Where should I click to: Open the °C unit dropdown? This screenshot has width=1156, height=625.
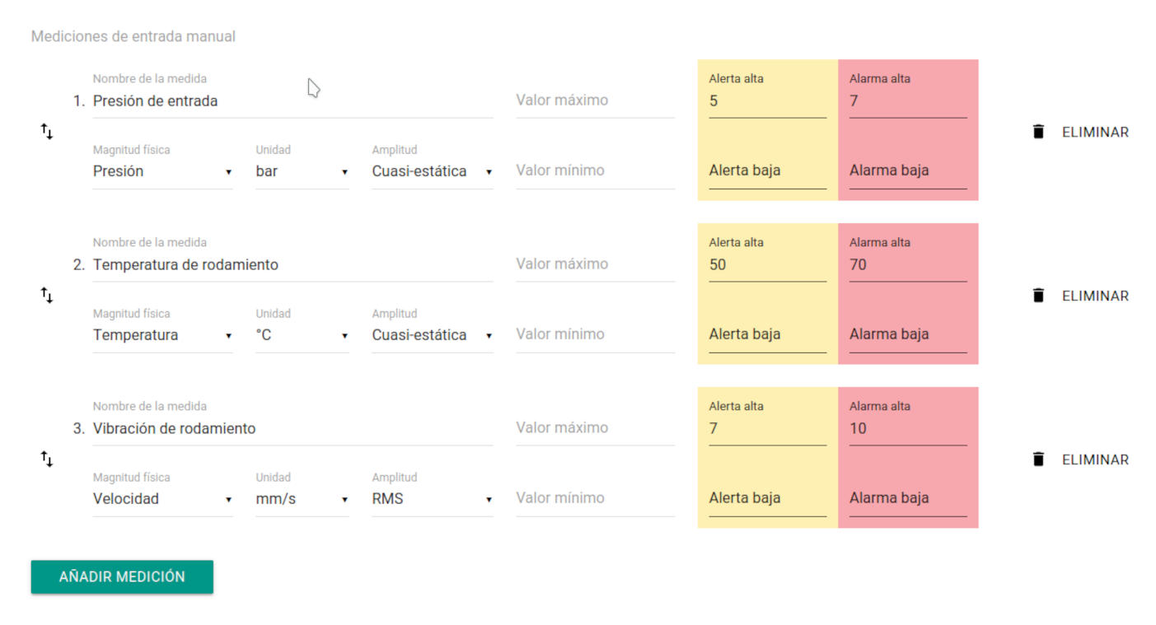(302, 335)
